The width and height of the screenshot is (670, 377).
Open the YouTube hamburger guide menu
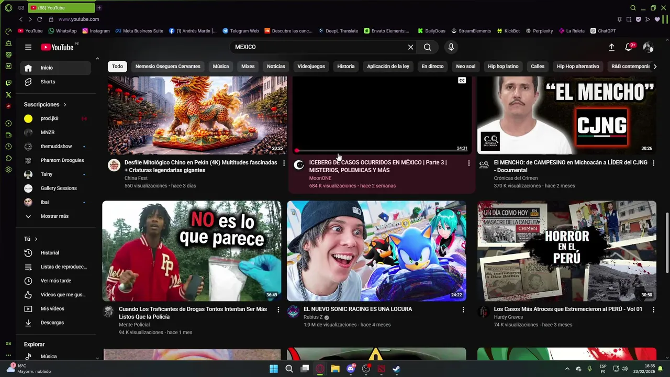pos(28,47)
